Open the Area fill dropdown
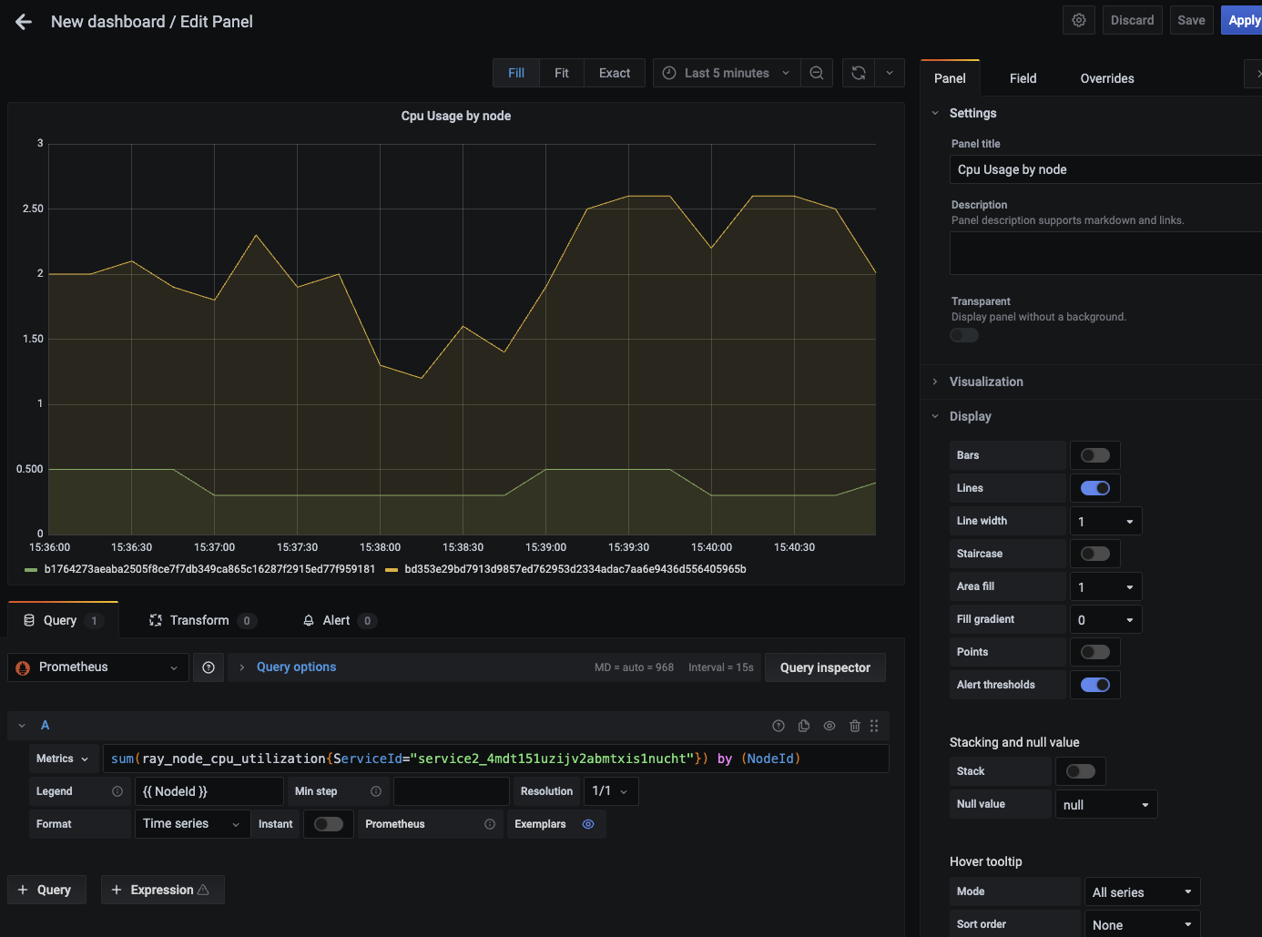Viewport: 1262px width, 937px height. pyautogui.click(x=1106, y=586)
